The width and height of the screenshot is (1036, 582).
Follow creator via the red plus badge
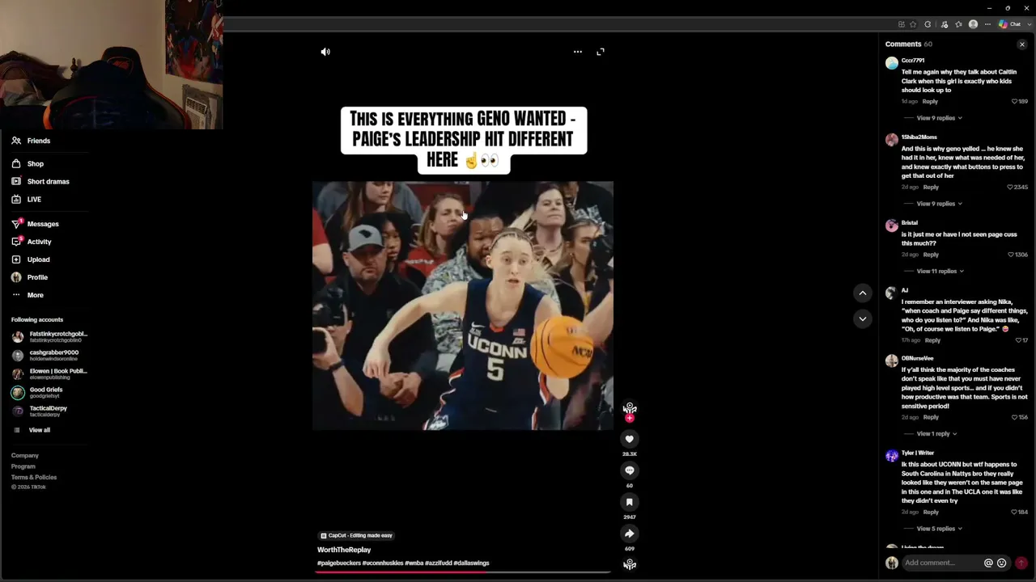[630, 418]
